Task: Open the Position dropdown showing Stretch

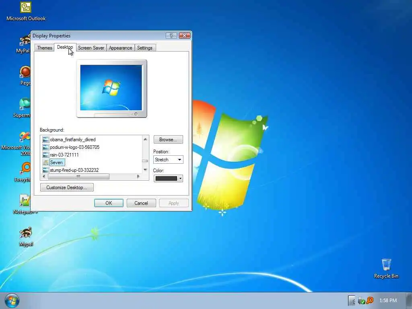Action: pos(168,159)
